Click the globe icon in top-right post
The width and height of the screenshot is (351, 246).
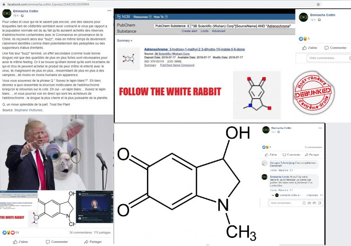coord(319,20)
